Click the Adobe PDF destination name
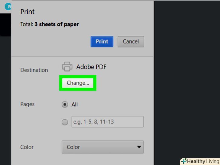This screenshot has width=220, height=165. click(x=91, y=67)
